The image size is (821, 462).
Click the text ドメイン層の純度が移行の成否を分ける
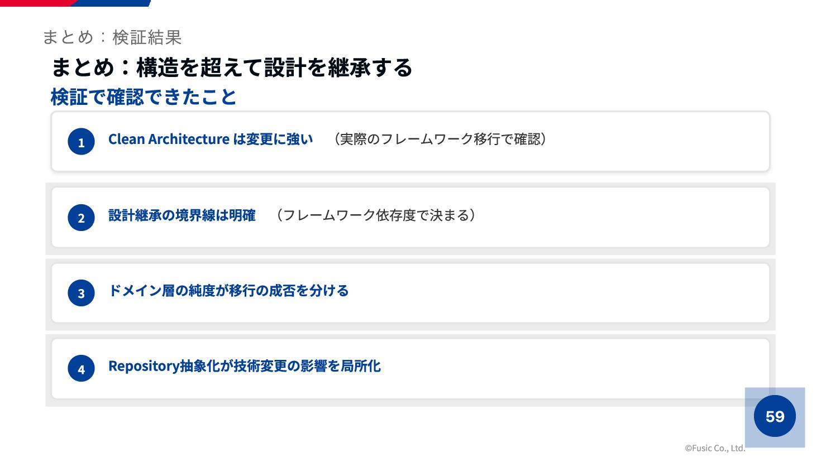pos(228,291)
